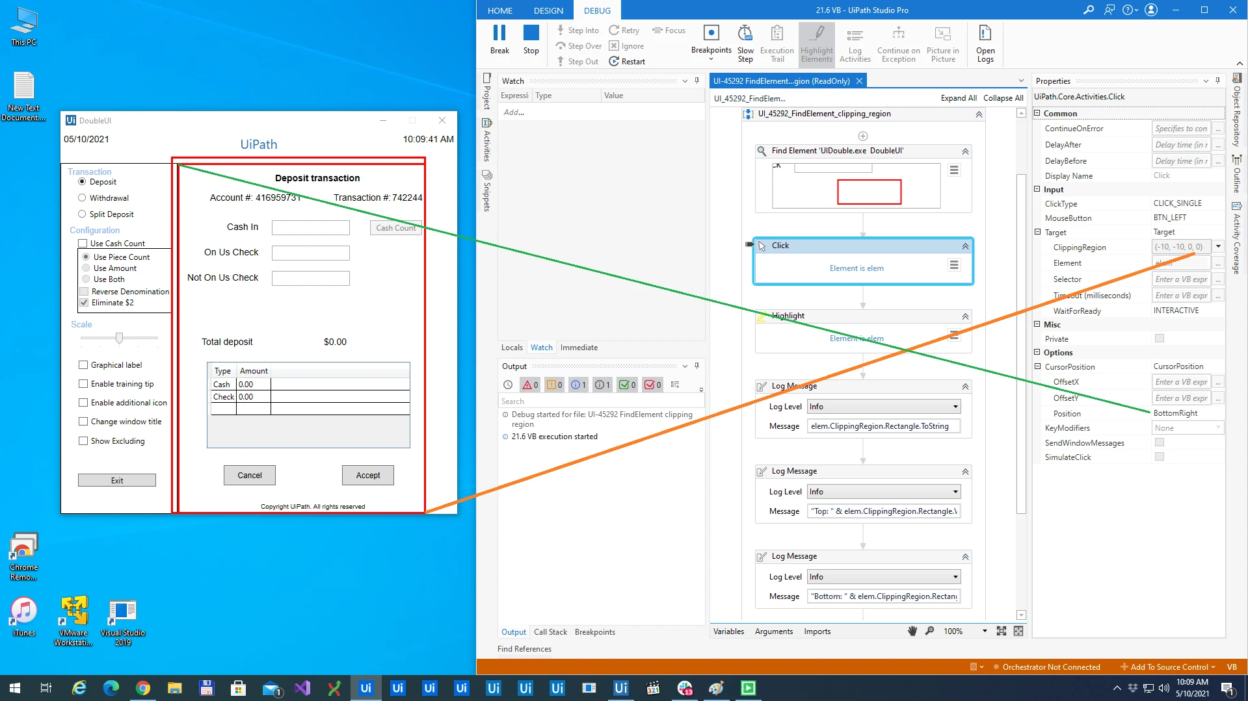Image resolution: width=1248 pixels, height=701 pixels.
Task: Toggle error filter in Output panel
Action: (531, 385)
